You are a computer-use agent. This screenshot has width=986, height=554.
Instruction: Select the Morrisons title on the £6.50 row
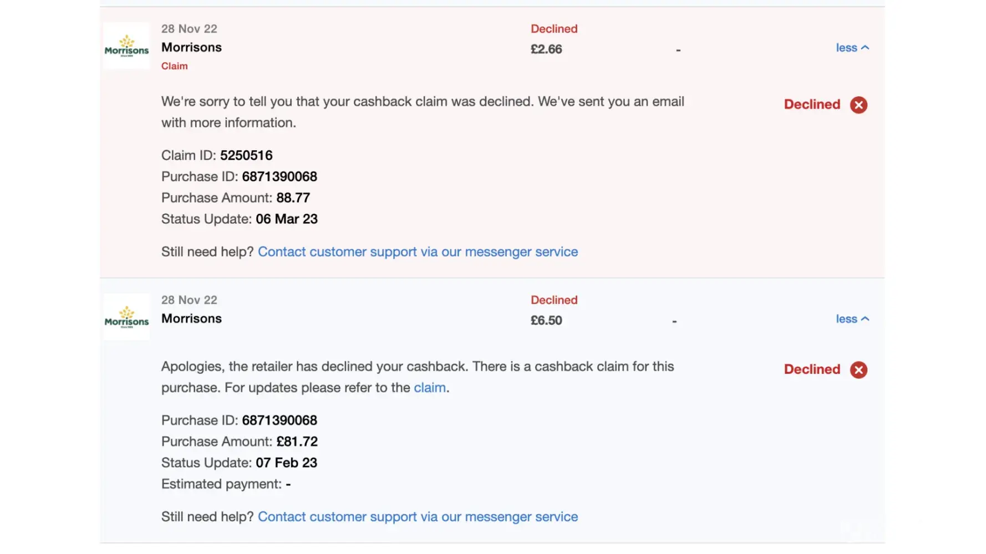[191, 319]
